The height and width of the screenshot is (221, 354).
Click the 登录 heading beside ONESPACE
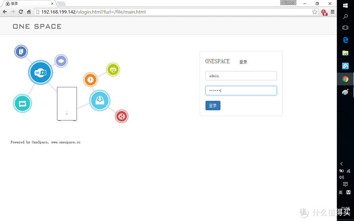point(243,62)
